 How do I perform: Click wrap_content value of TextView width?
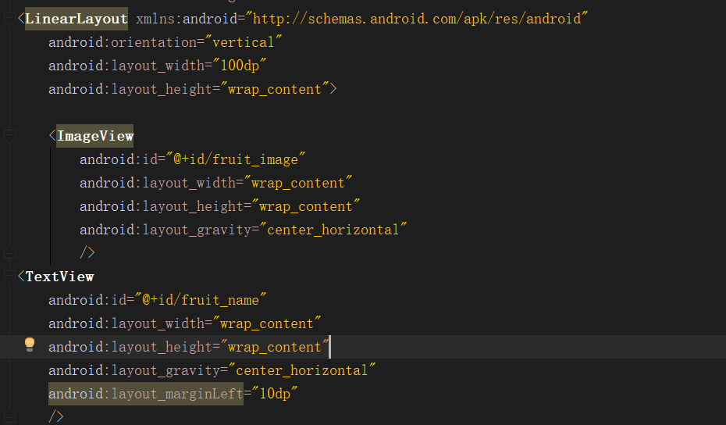[x=267, y=323]
